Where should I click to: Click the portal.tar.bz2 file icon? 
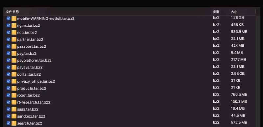[14, 74]
